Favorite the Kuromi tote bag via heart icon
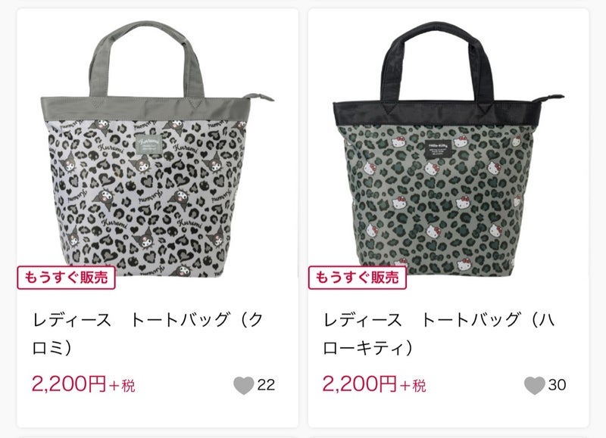This screenshot has width=606, height=438. (x=243, y=385)
